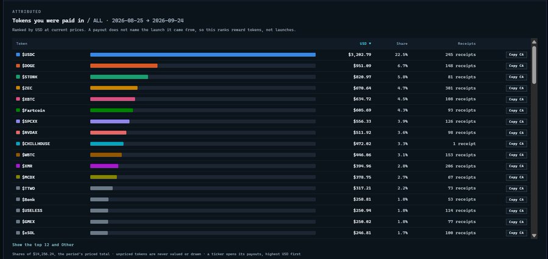Click the 245 receipts cell
The width and height of the screenshot is (548, 259).
click(x=460, y=55)
